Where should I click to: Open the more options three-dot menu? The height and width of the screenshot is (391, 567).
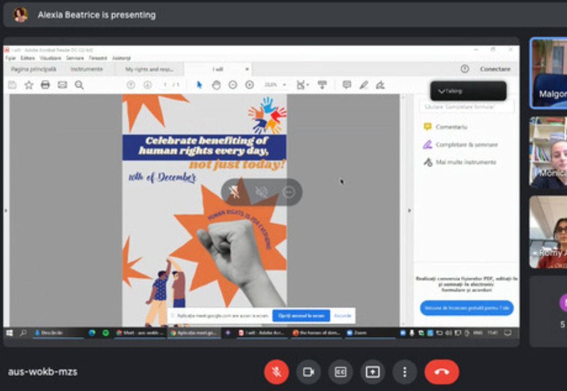click(404, 372)
